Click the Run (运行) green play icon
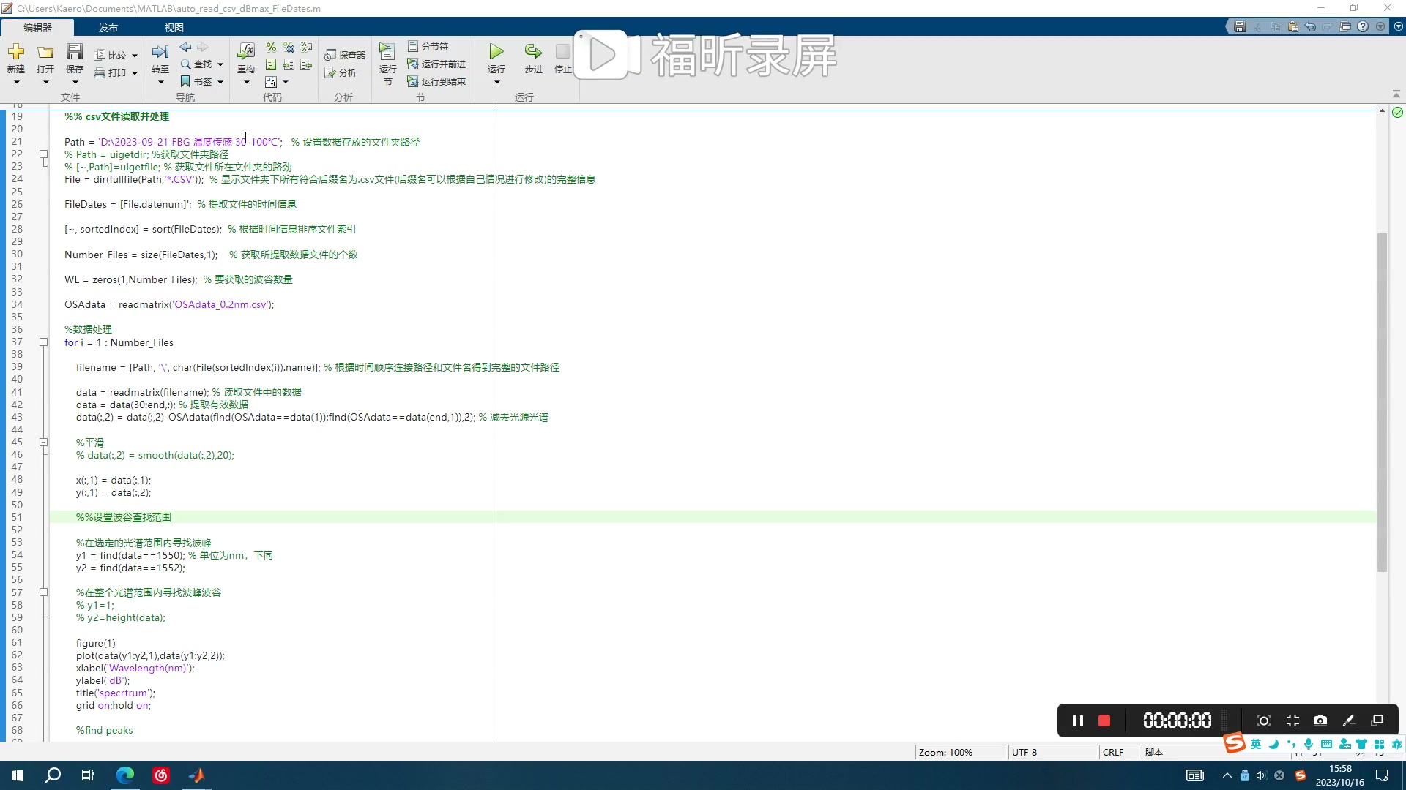This screenshot has height=790, width=1406. coord(496,52)
